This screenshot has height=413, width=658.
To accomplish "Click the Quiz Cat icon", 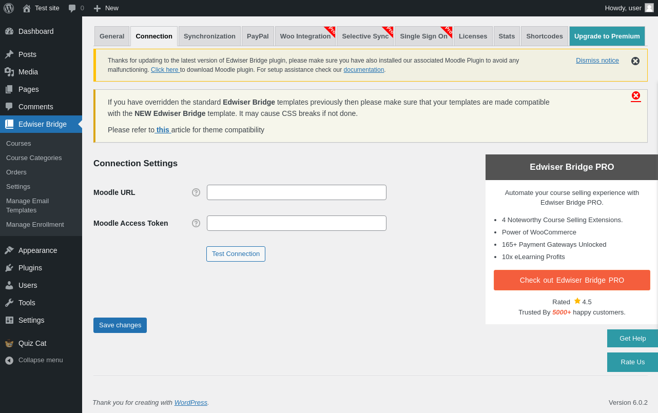I will pos(9,343).
